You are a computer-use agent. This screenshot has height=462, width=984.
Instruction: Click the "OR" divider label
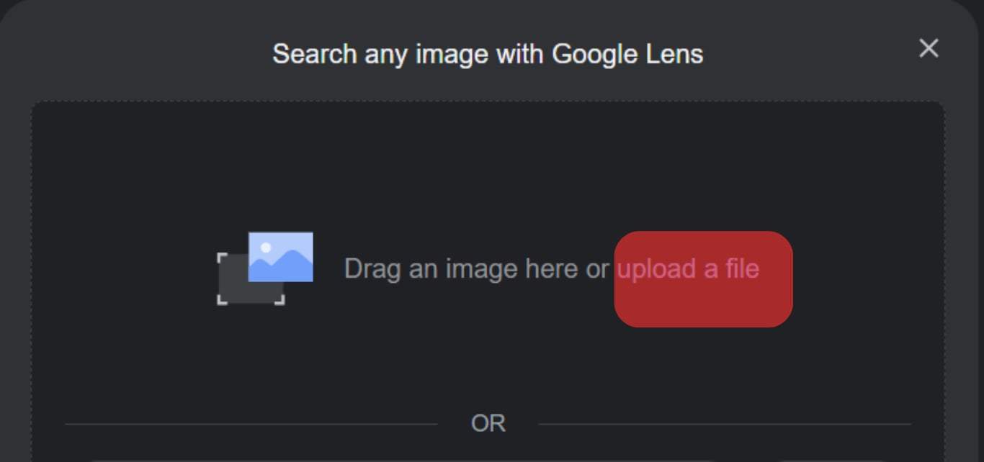tap(488, 423)
